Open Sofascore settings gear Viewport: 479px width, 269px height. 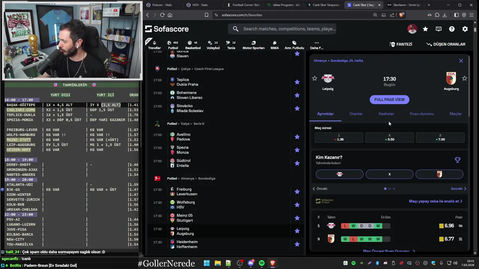[x=465, y=29]
